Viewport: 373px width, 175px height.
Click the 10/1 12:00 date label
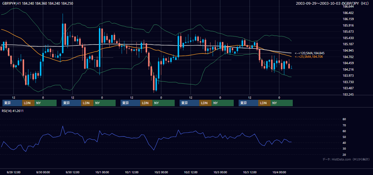(x=132, y=172)
